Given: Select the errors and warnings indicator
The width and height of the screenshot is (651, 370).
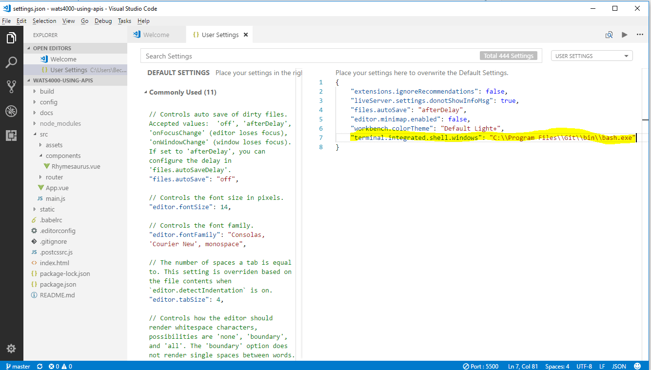Looking at the screenshot, I should pos(61,366).
